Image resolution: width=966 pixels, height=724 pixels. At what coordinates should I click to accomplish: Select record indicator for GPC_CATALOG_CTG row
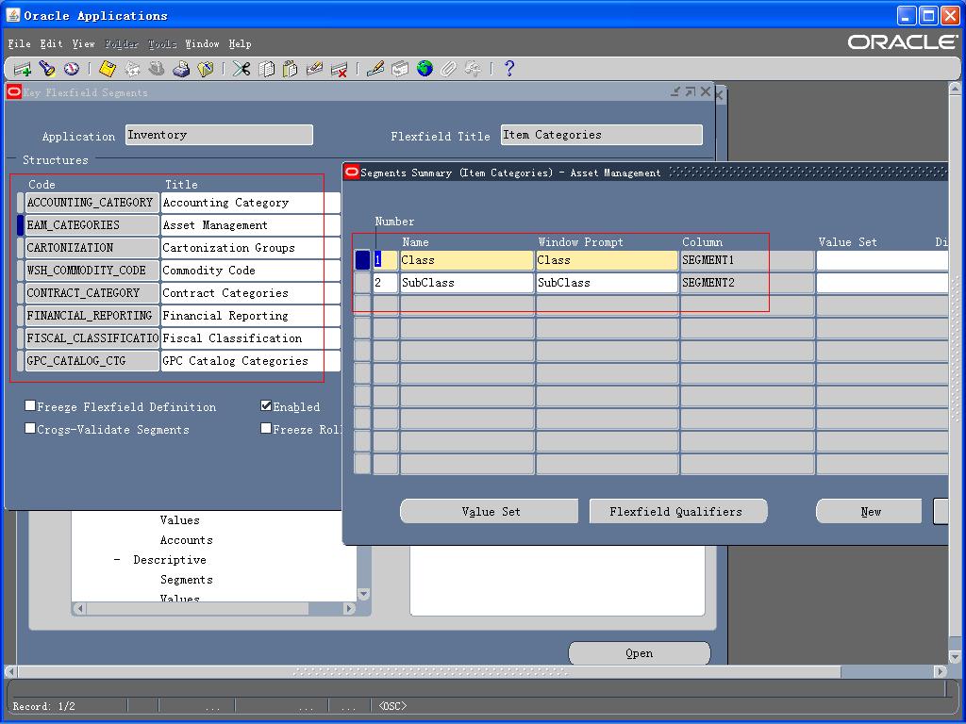[x=21, y=361]
